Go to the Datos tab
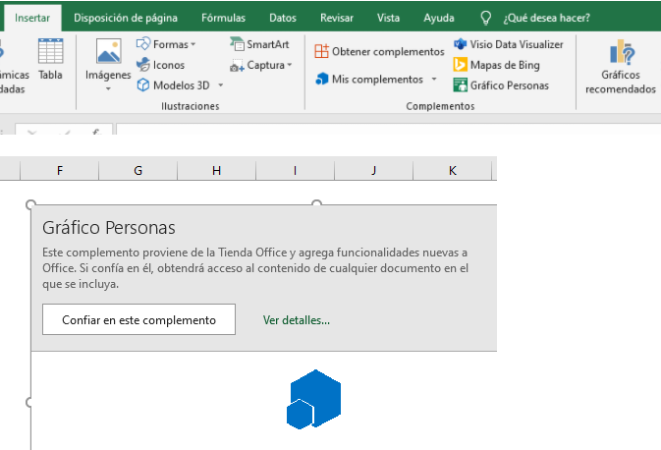This screenshot has width=661, height=450. tap(282, 17)
